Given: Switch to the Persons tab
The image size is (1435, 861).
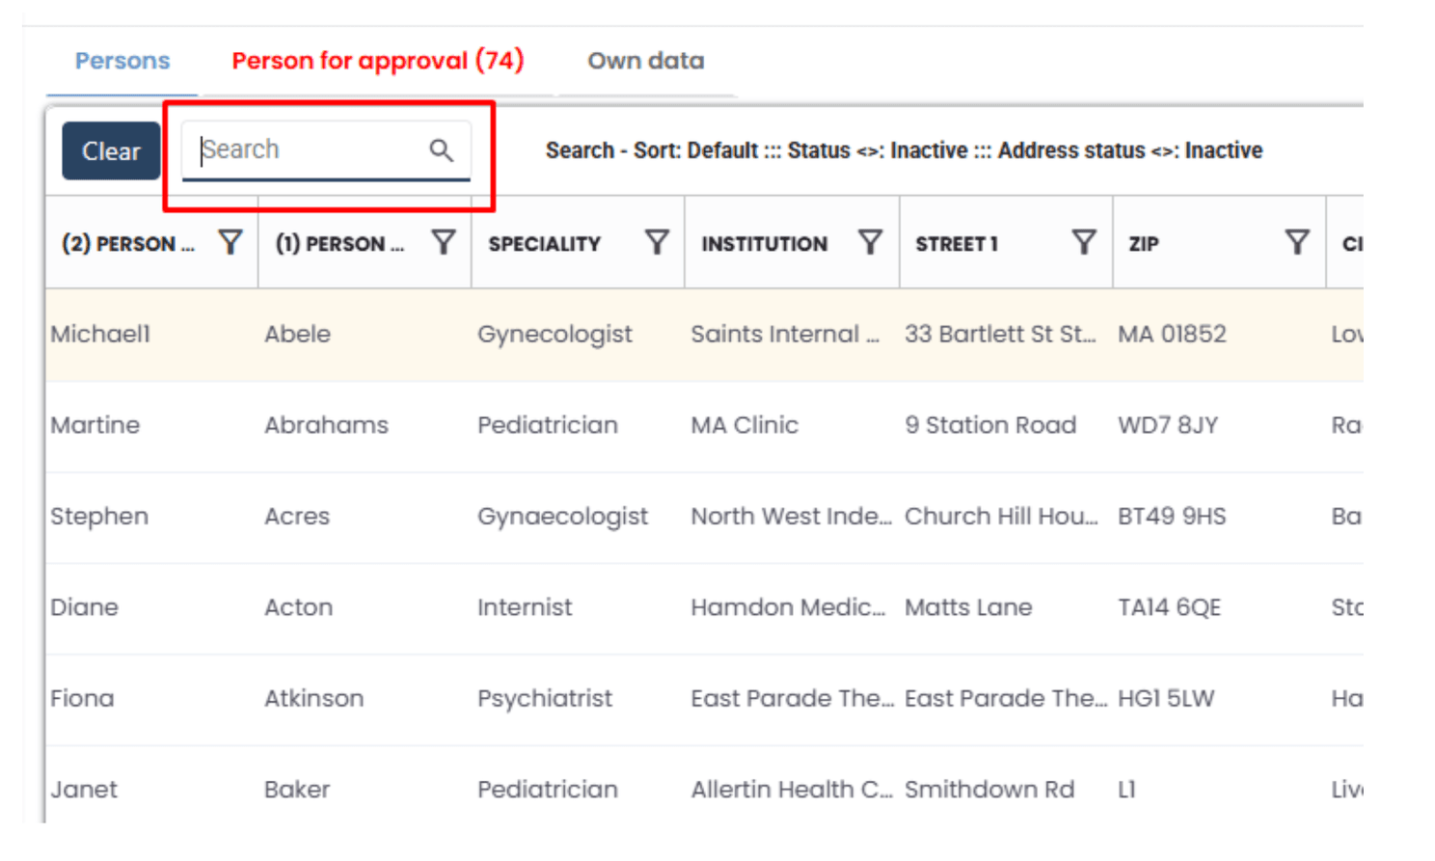Looking at the screenshot, I should coord(122,61).
